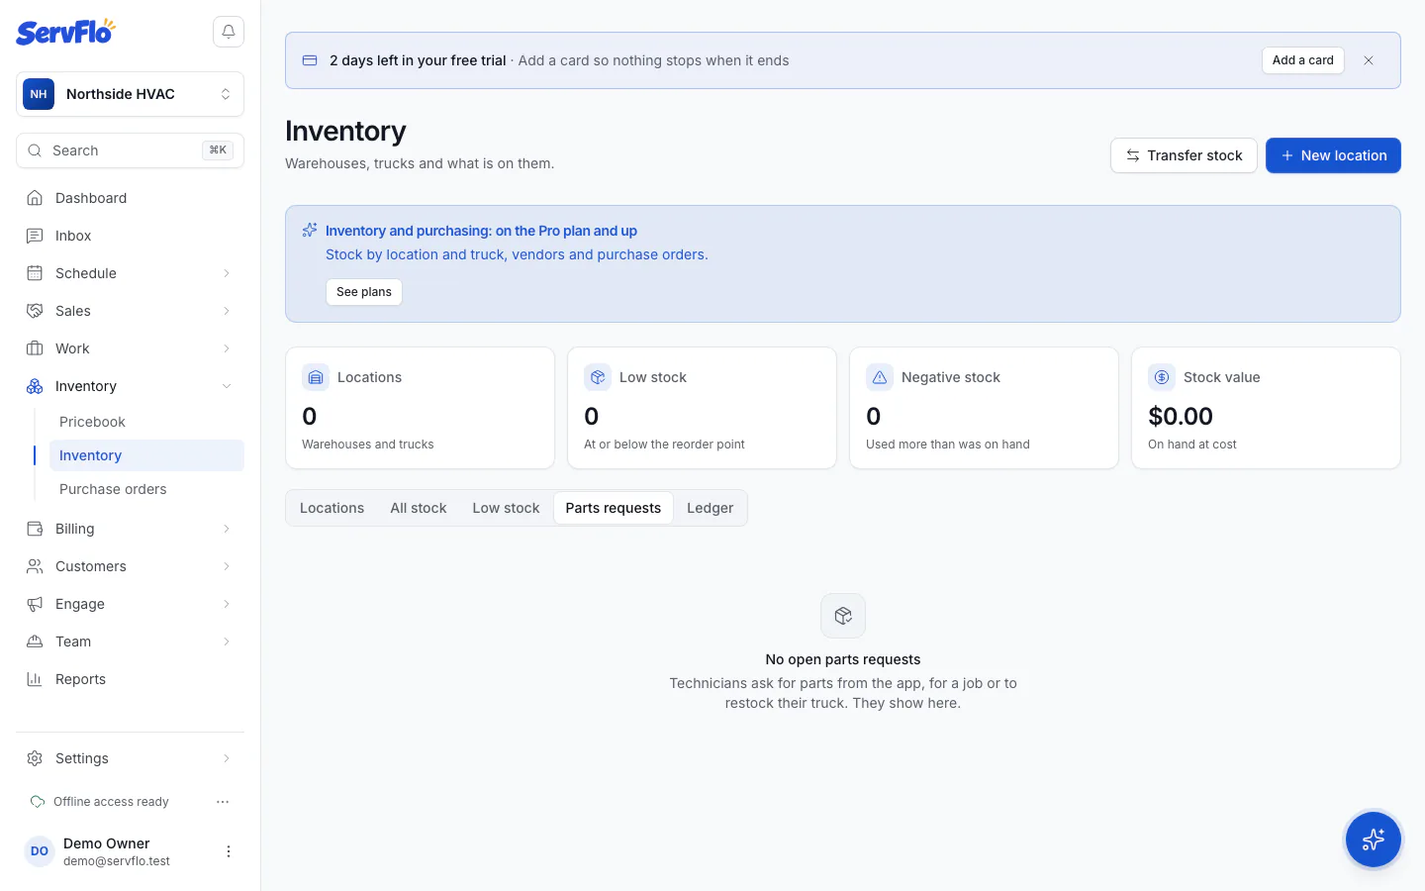Expand the Team menu chevron
The height and width of the screenshot is (891, 1425).
(227, 642)
